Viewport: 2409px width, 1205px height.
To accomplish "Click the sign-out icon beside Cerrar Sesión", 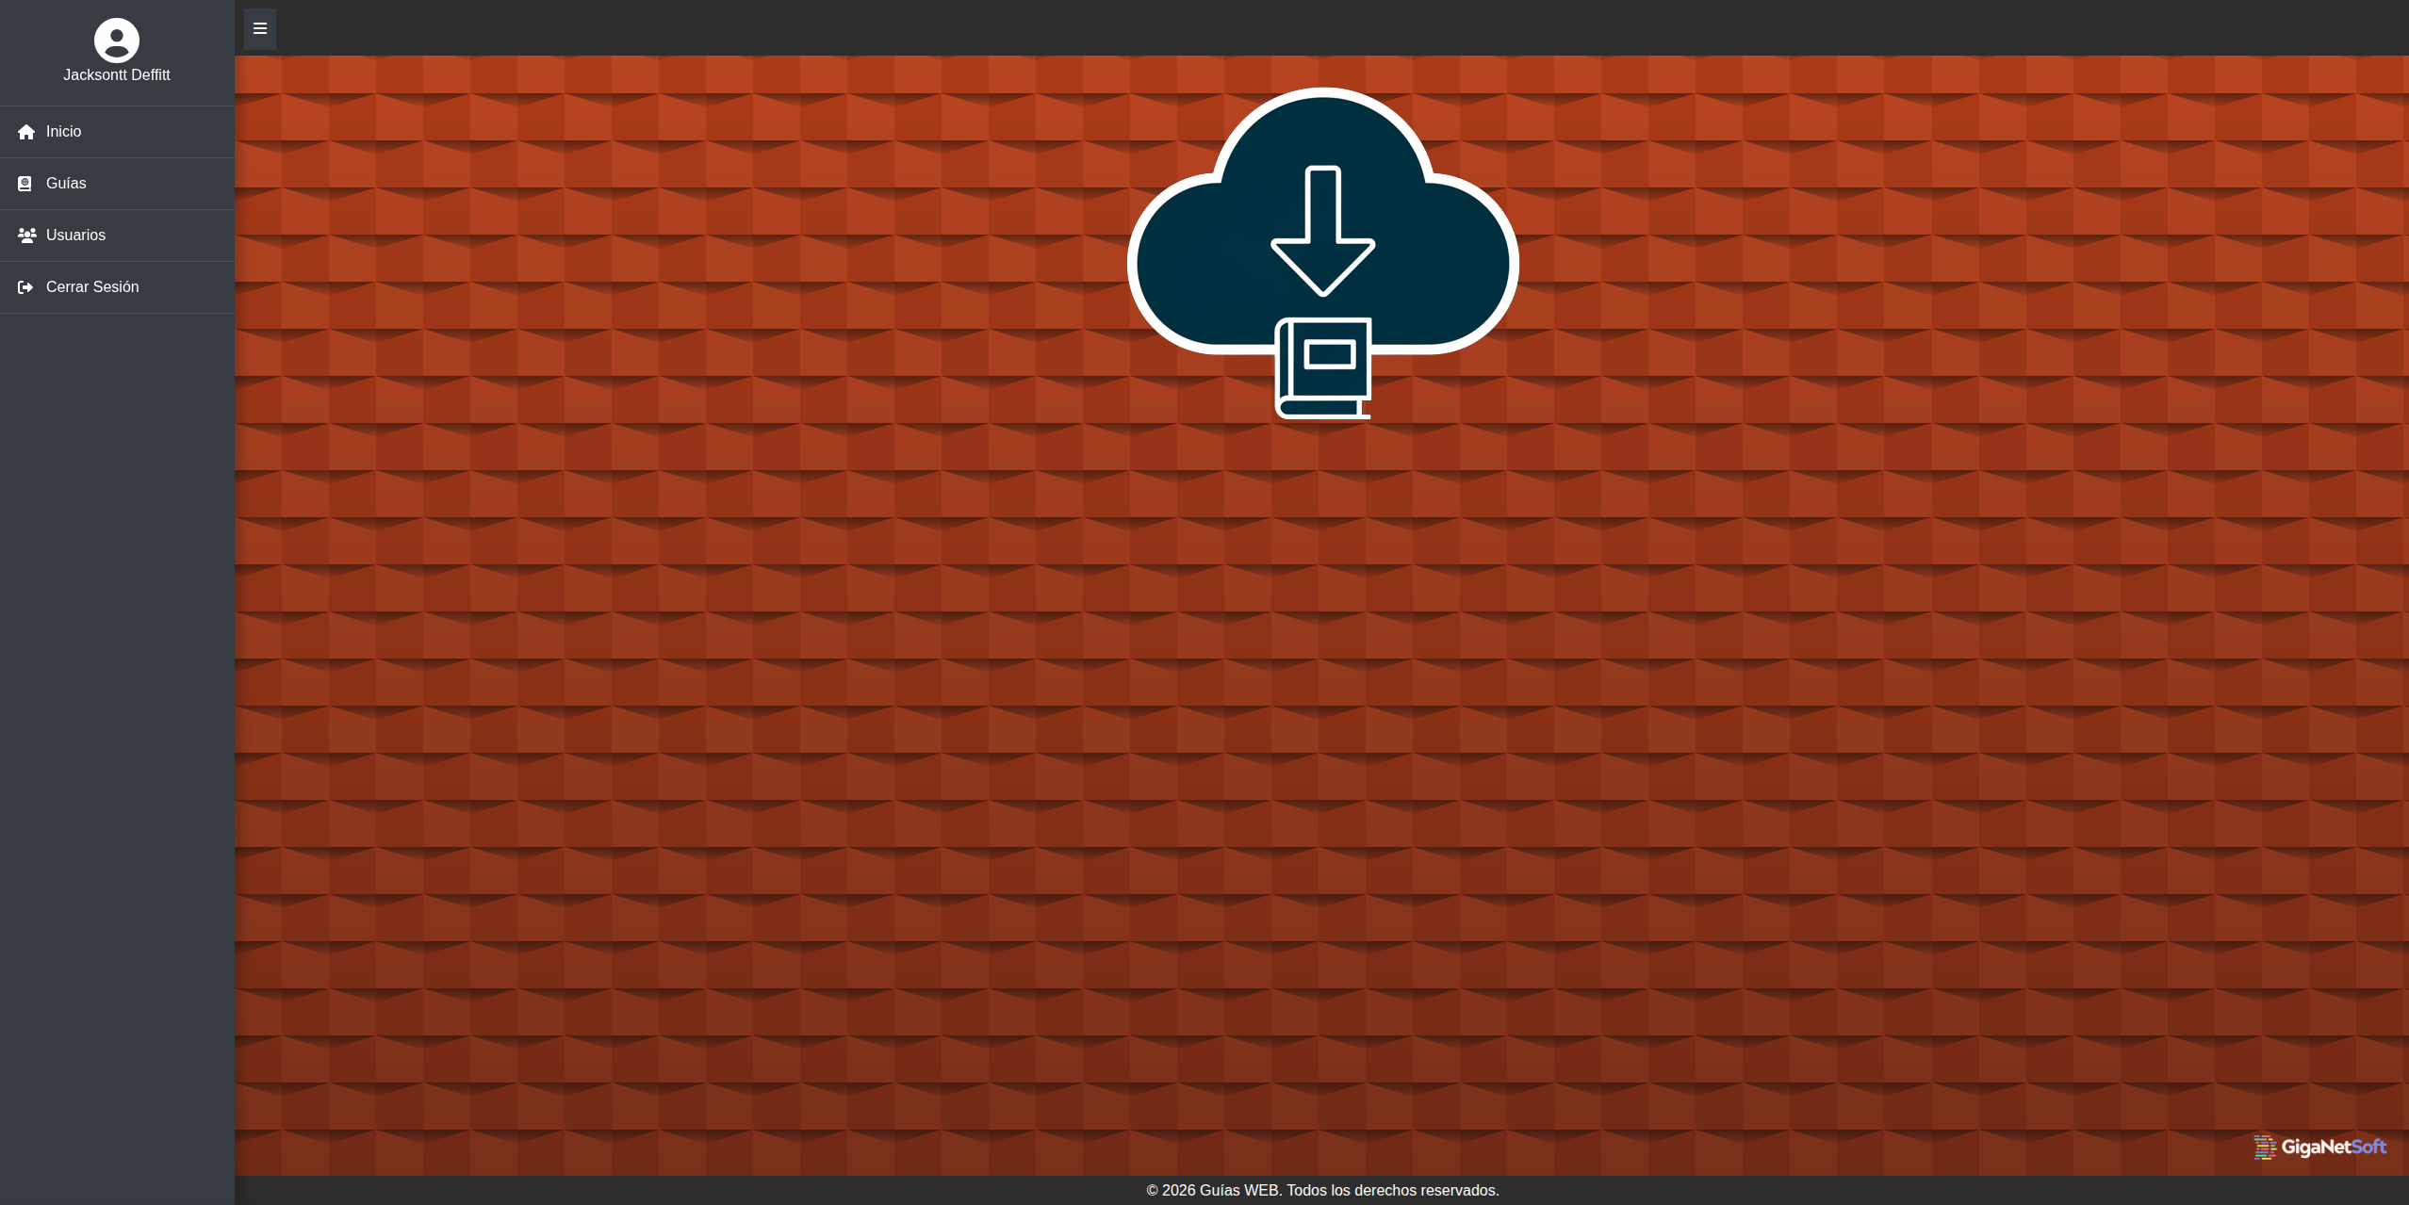I will (x=25, y=287).
